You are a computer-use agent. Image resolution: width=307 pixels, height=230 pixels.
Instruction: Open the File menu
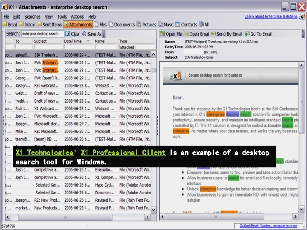coord(6,17)
